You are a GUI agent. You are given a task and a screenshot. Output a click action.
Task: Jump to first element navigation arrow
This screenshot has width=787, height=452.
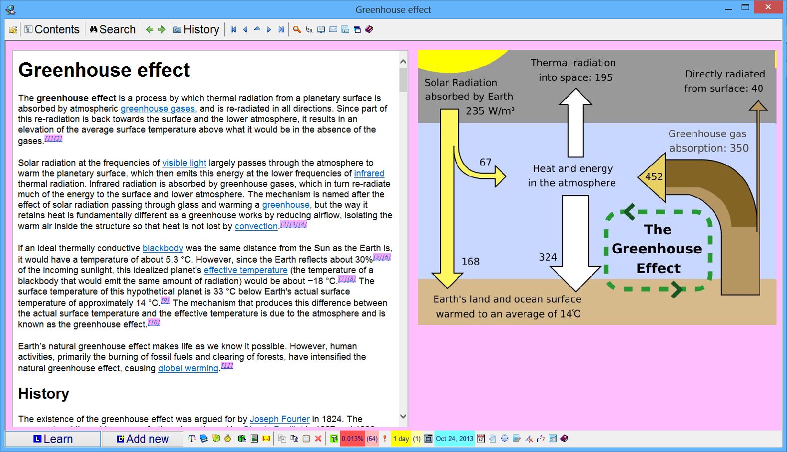(233, 29)
